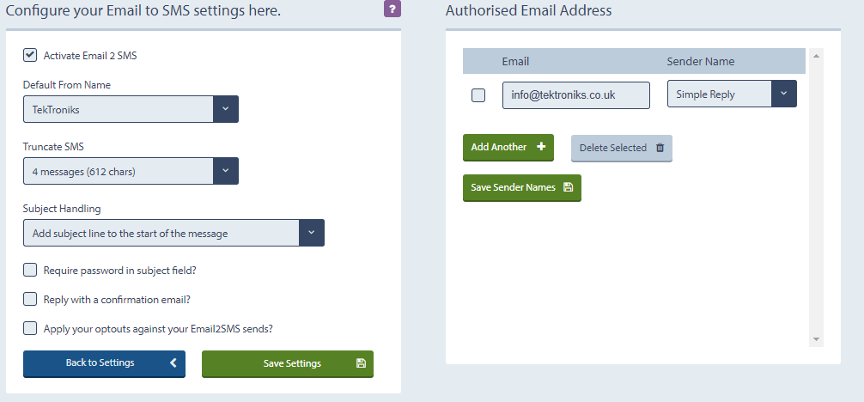Click the Authorised Email Address heading

(x=528, y=10)
